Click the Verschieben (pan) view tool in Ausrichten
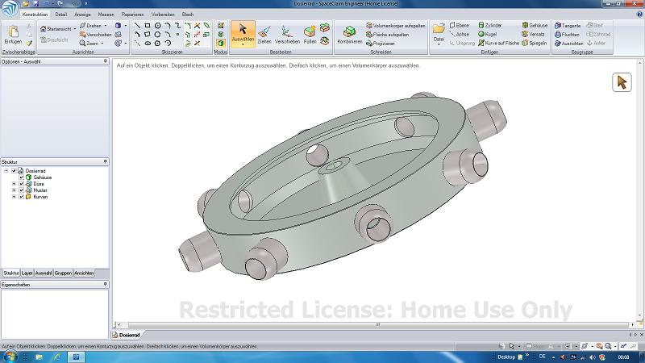Screen dimensions: 645x363 pyautogui.click(x=95, y=35)
